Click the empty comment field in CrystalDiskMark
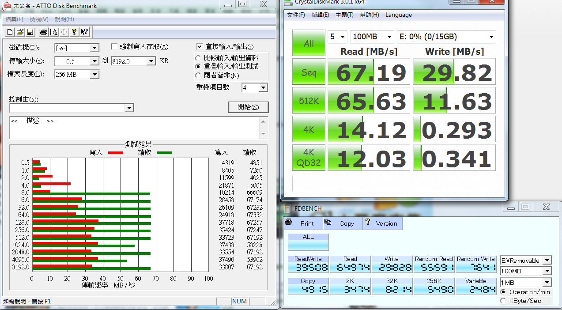The height and width of the screenshot is (310, 562). (394, 183)
